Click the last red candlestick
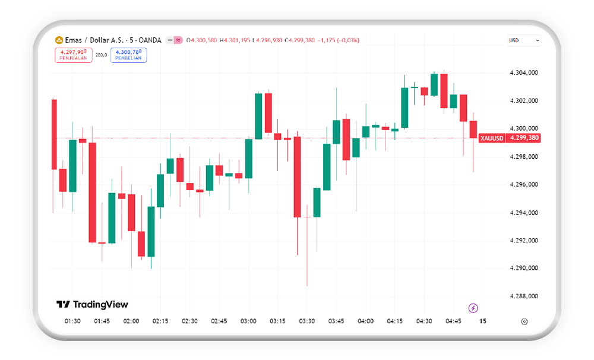 [473, 130]
